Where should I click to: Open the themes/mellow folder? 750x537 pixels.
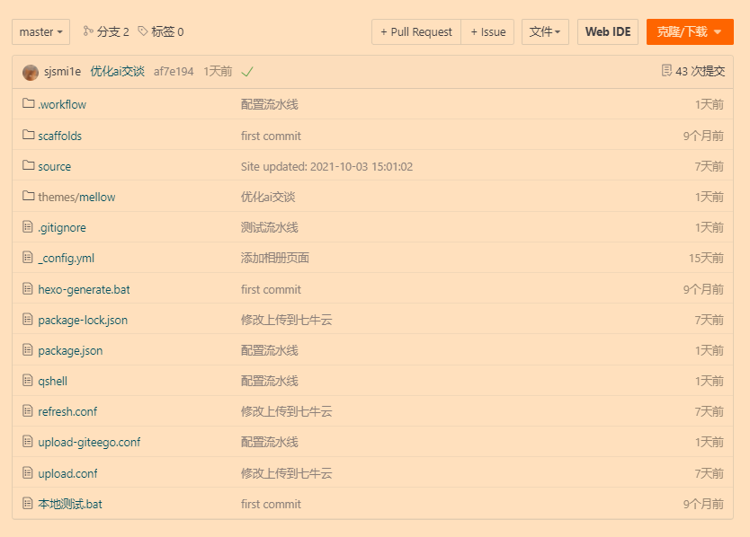coord(76,197)
